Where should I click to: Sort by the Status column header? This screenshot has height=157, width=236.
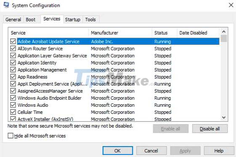pos(164,33)
